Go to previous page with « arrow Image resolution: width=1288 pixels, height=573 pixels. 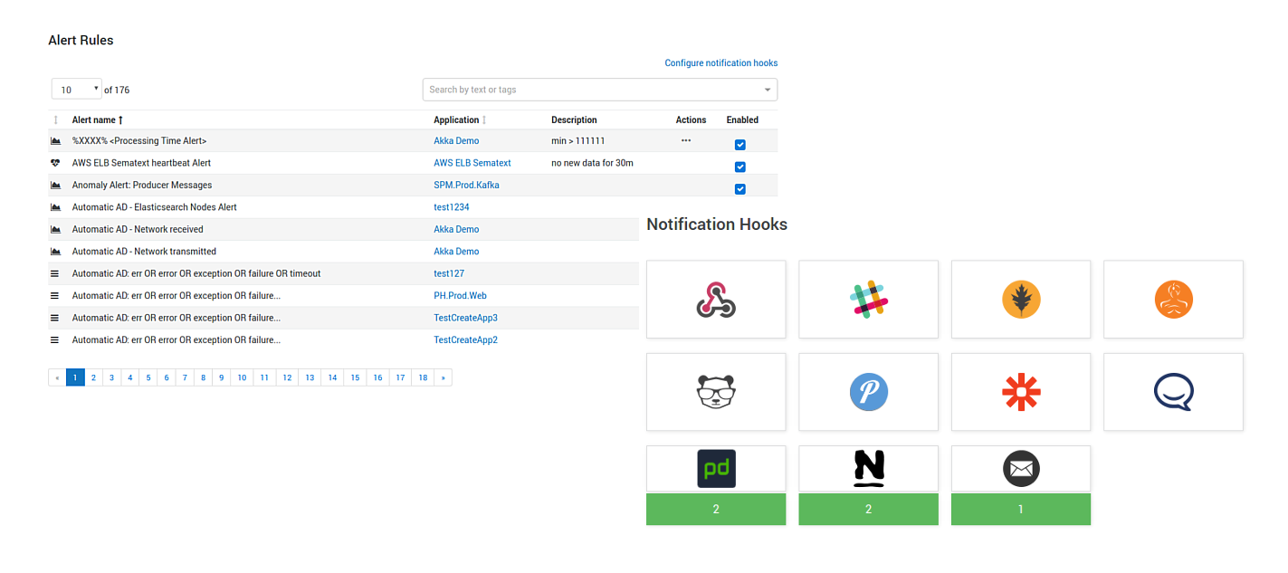[58, 377]
